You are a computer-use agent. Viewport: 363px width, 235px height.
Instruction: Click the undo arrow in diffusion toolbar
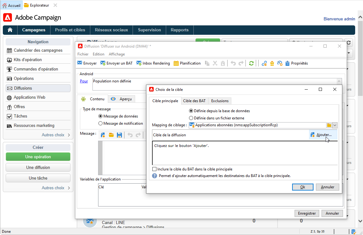233,63
